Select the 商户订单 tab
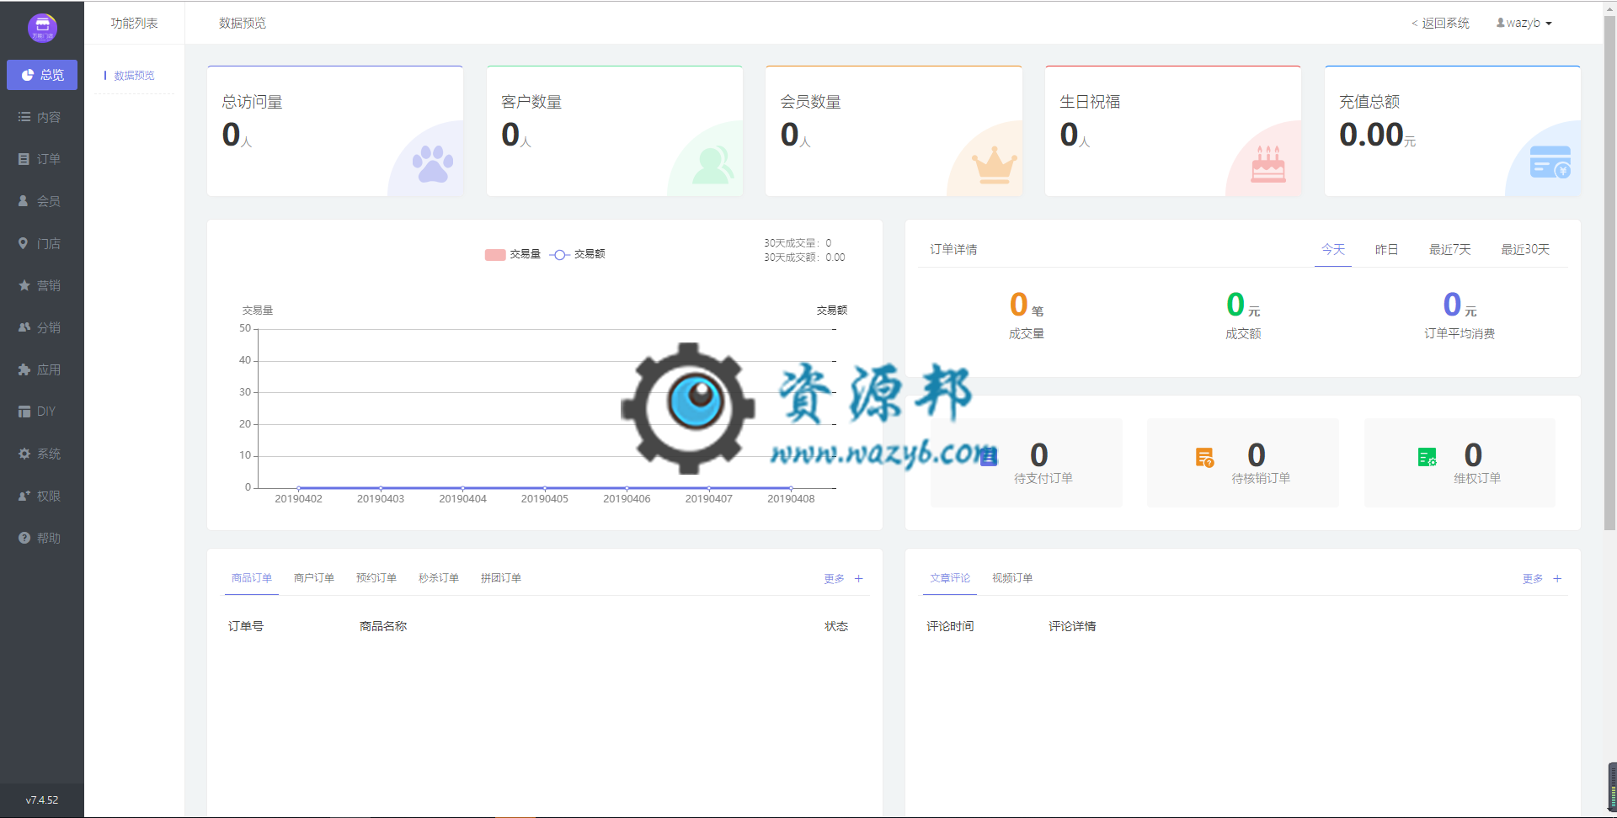The image size is (1617, 818). coord(314,578)
